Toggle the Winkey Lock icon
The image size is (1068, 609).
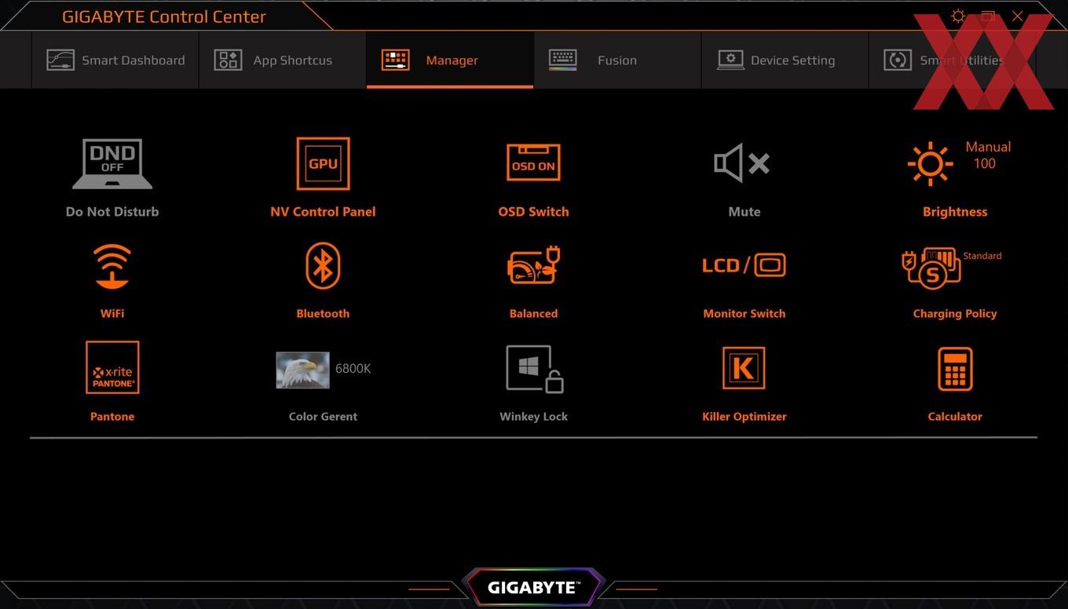pyautogui.click(x=534, y=369)
